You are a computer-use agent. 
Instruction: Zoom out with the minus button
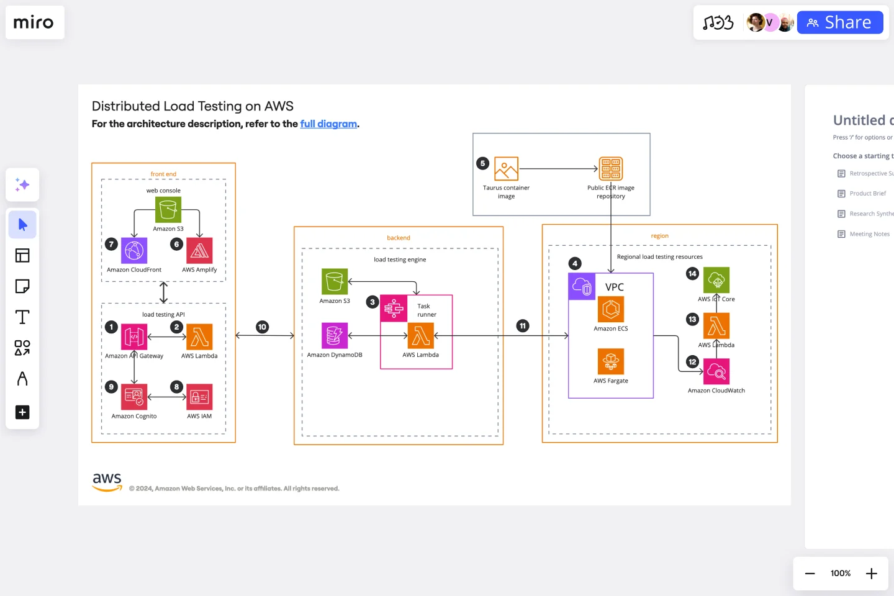click(x=810, y=574)
